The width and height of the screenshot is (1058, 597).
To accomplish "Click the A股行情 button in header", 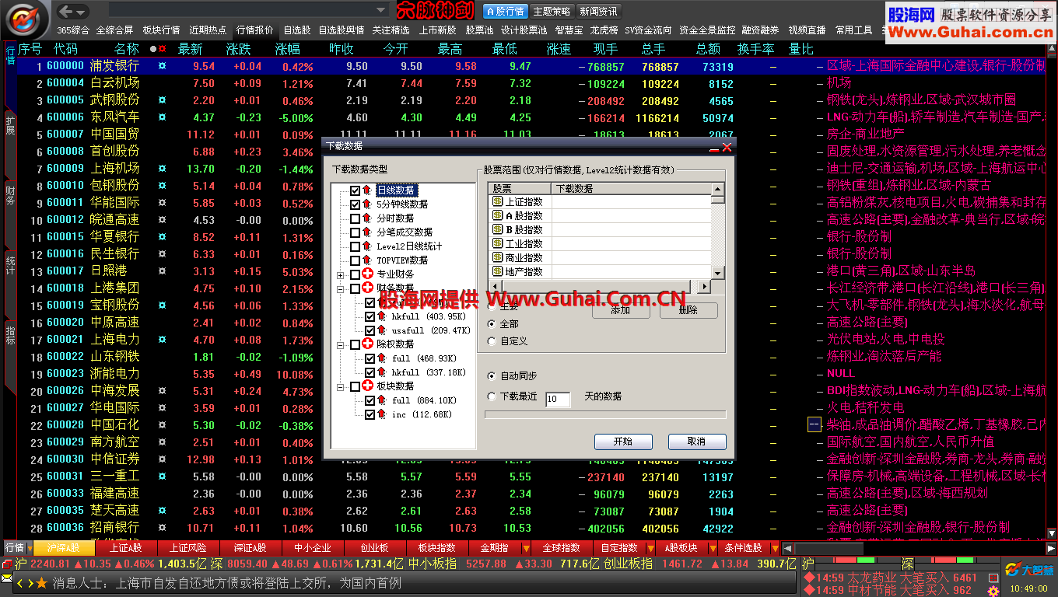I will [506, 12].
